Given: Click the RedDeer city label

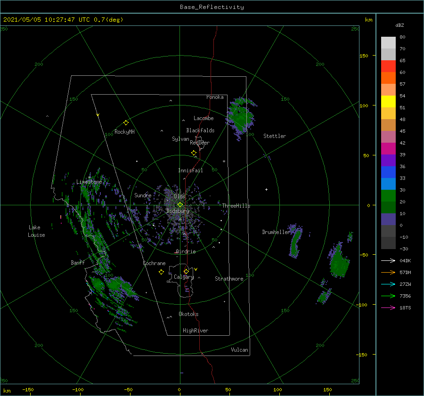Looking at the screenshot, I should click(x=200, y=143).
